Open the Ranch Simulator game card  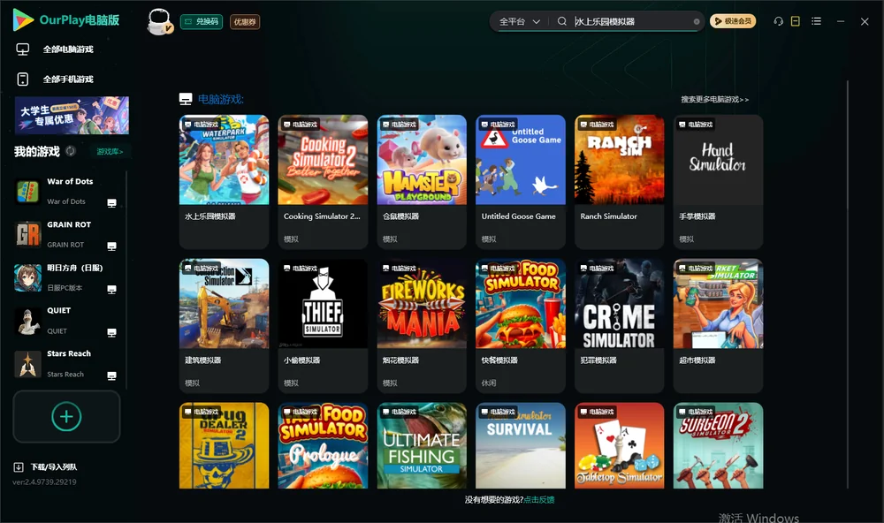[x=619, y=182]
